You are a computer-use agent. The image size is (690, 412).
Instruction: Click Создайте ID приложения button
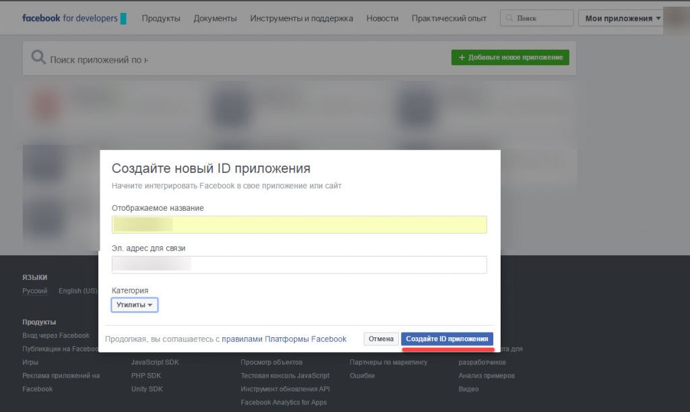coord(447,339)
